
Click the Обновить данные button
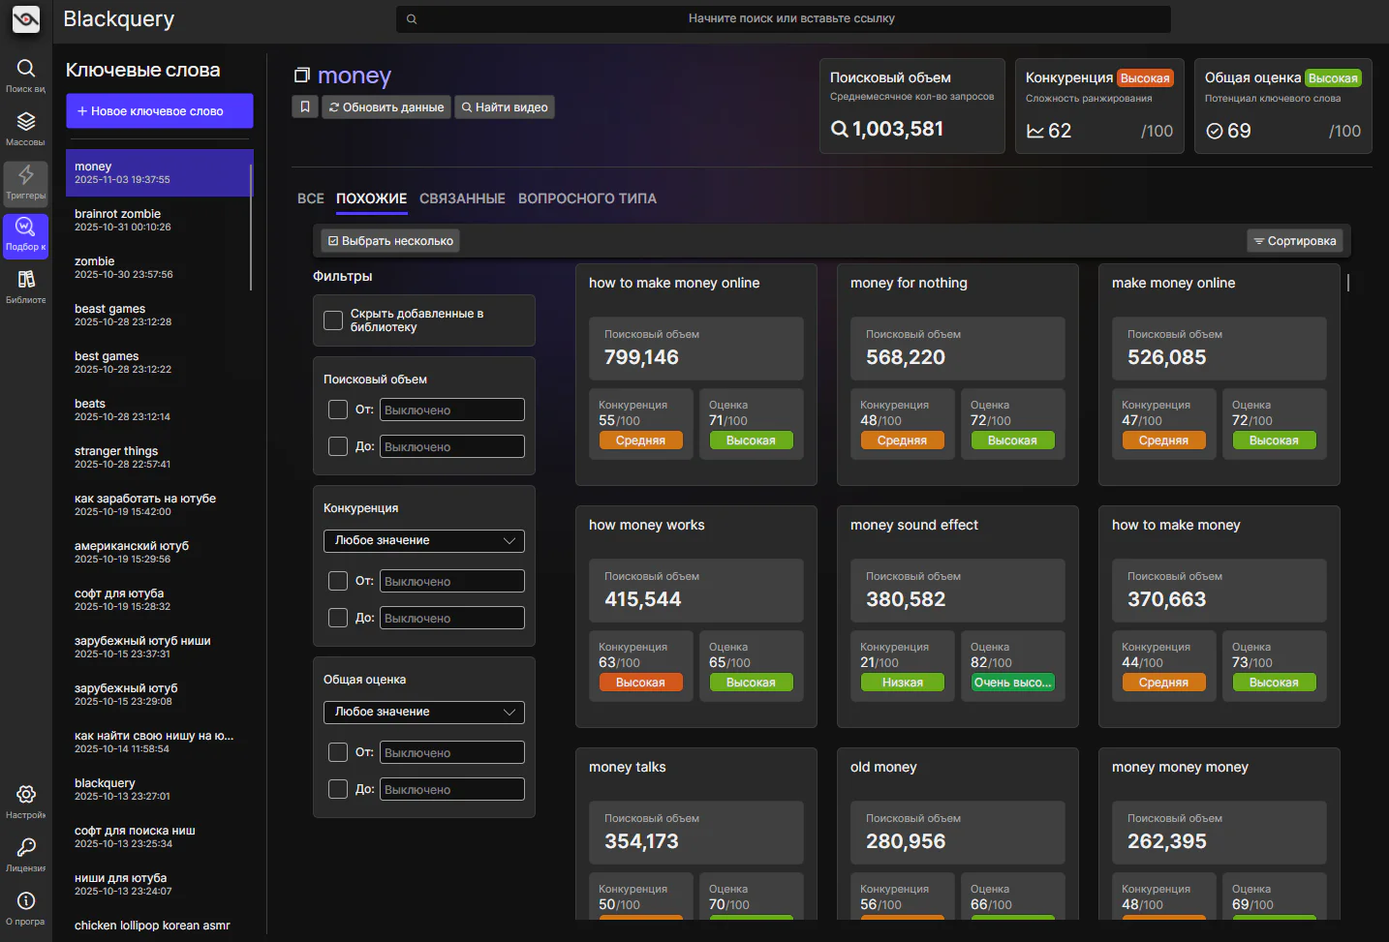tap(386, 106)
